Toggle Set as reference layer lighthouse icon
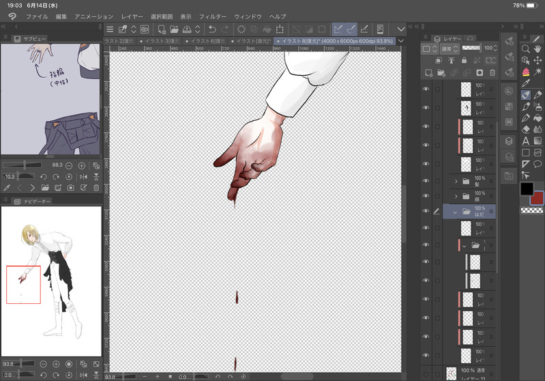 pyautogui.click(x=451, y=61)
